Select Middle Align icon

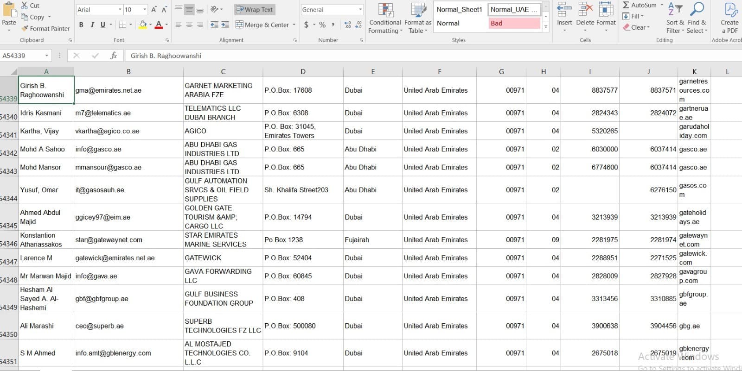point(189,10)
